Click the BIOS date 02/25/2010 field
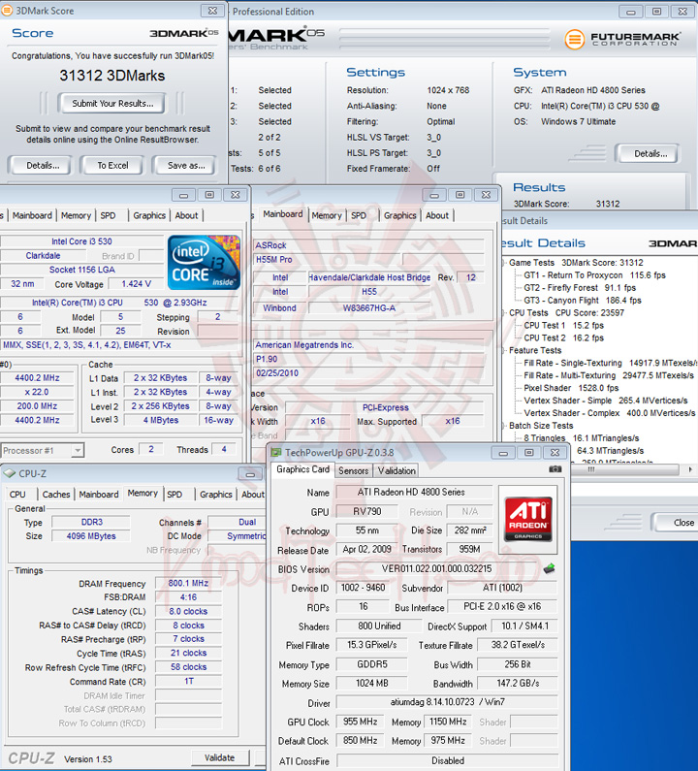The image size is (698, 771). click(x=368, y=372)
